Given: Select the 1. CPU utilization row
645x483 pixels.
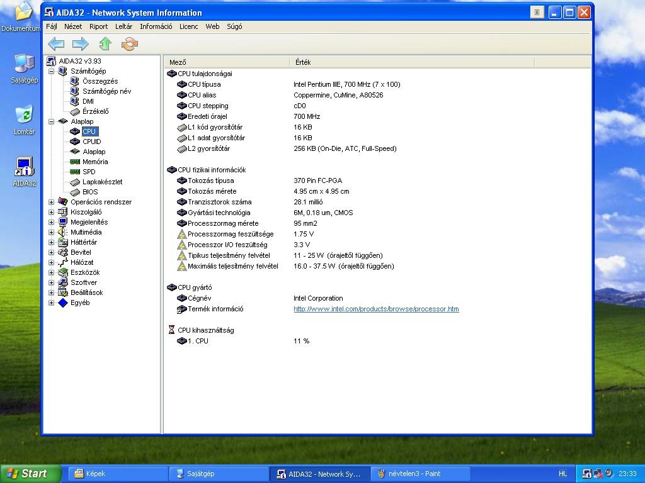Looking at the screenshot, I should (x=243, y=340).
